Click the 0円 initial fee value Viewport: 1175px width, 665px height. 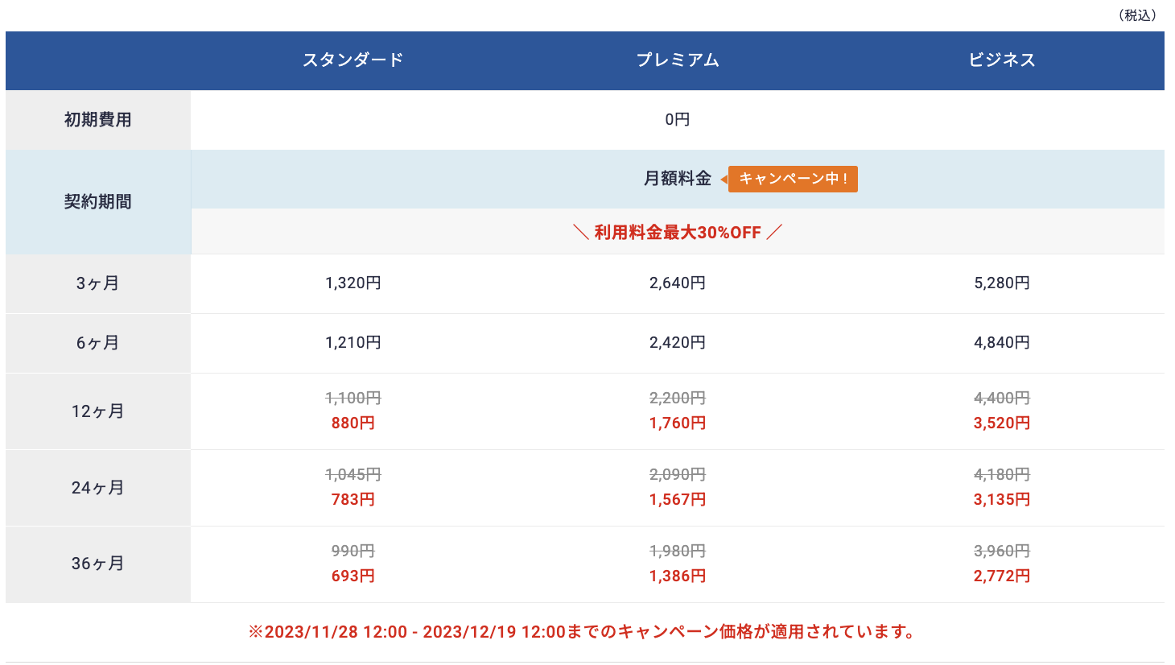coord(678,120)
